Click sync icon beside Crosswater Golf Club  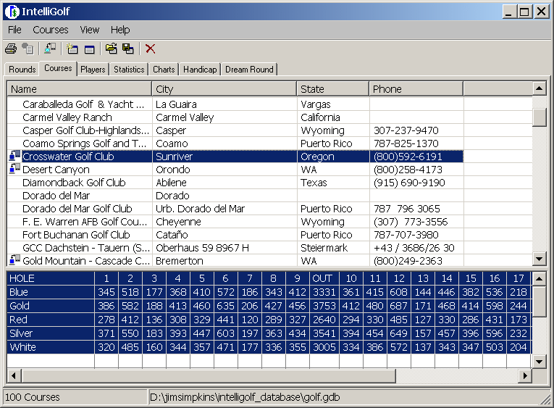point(14,156)
